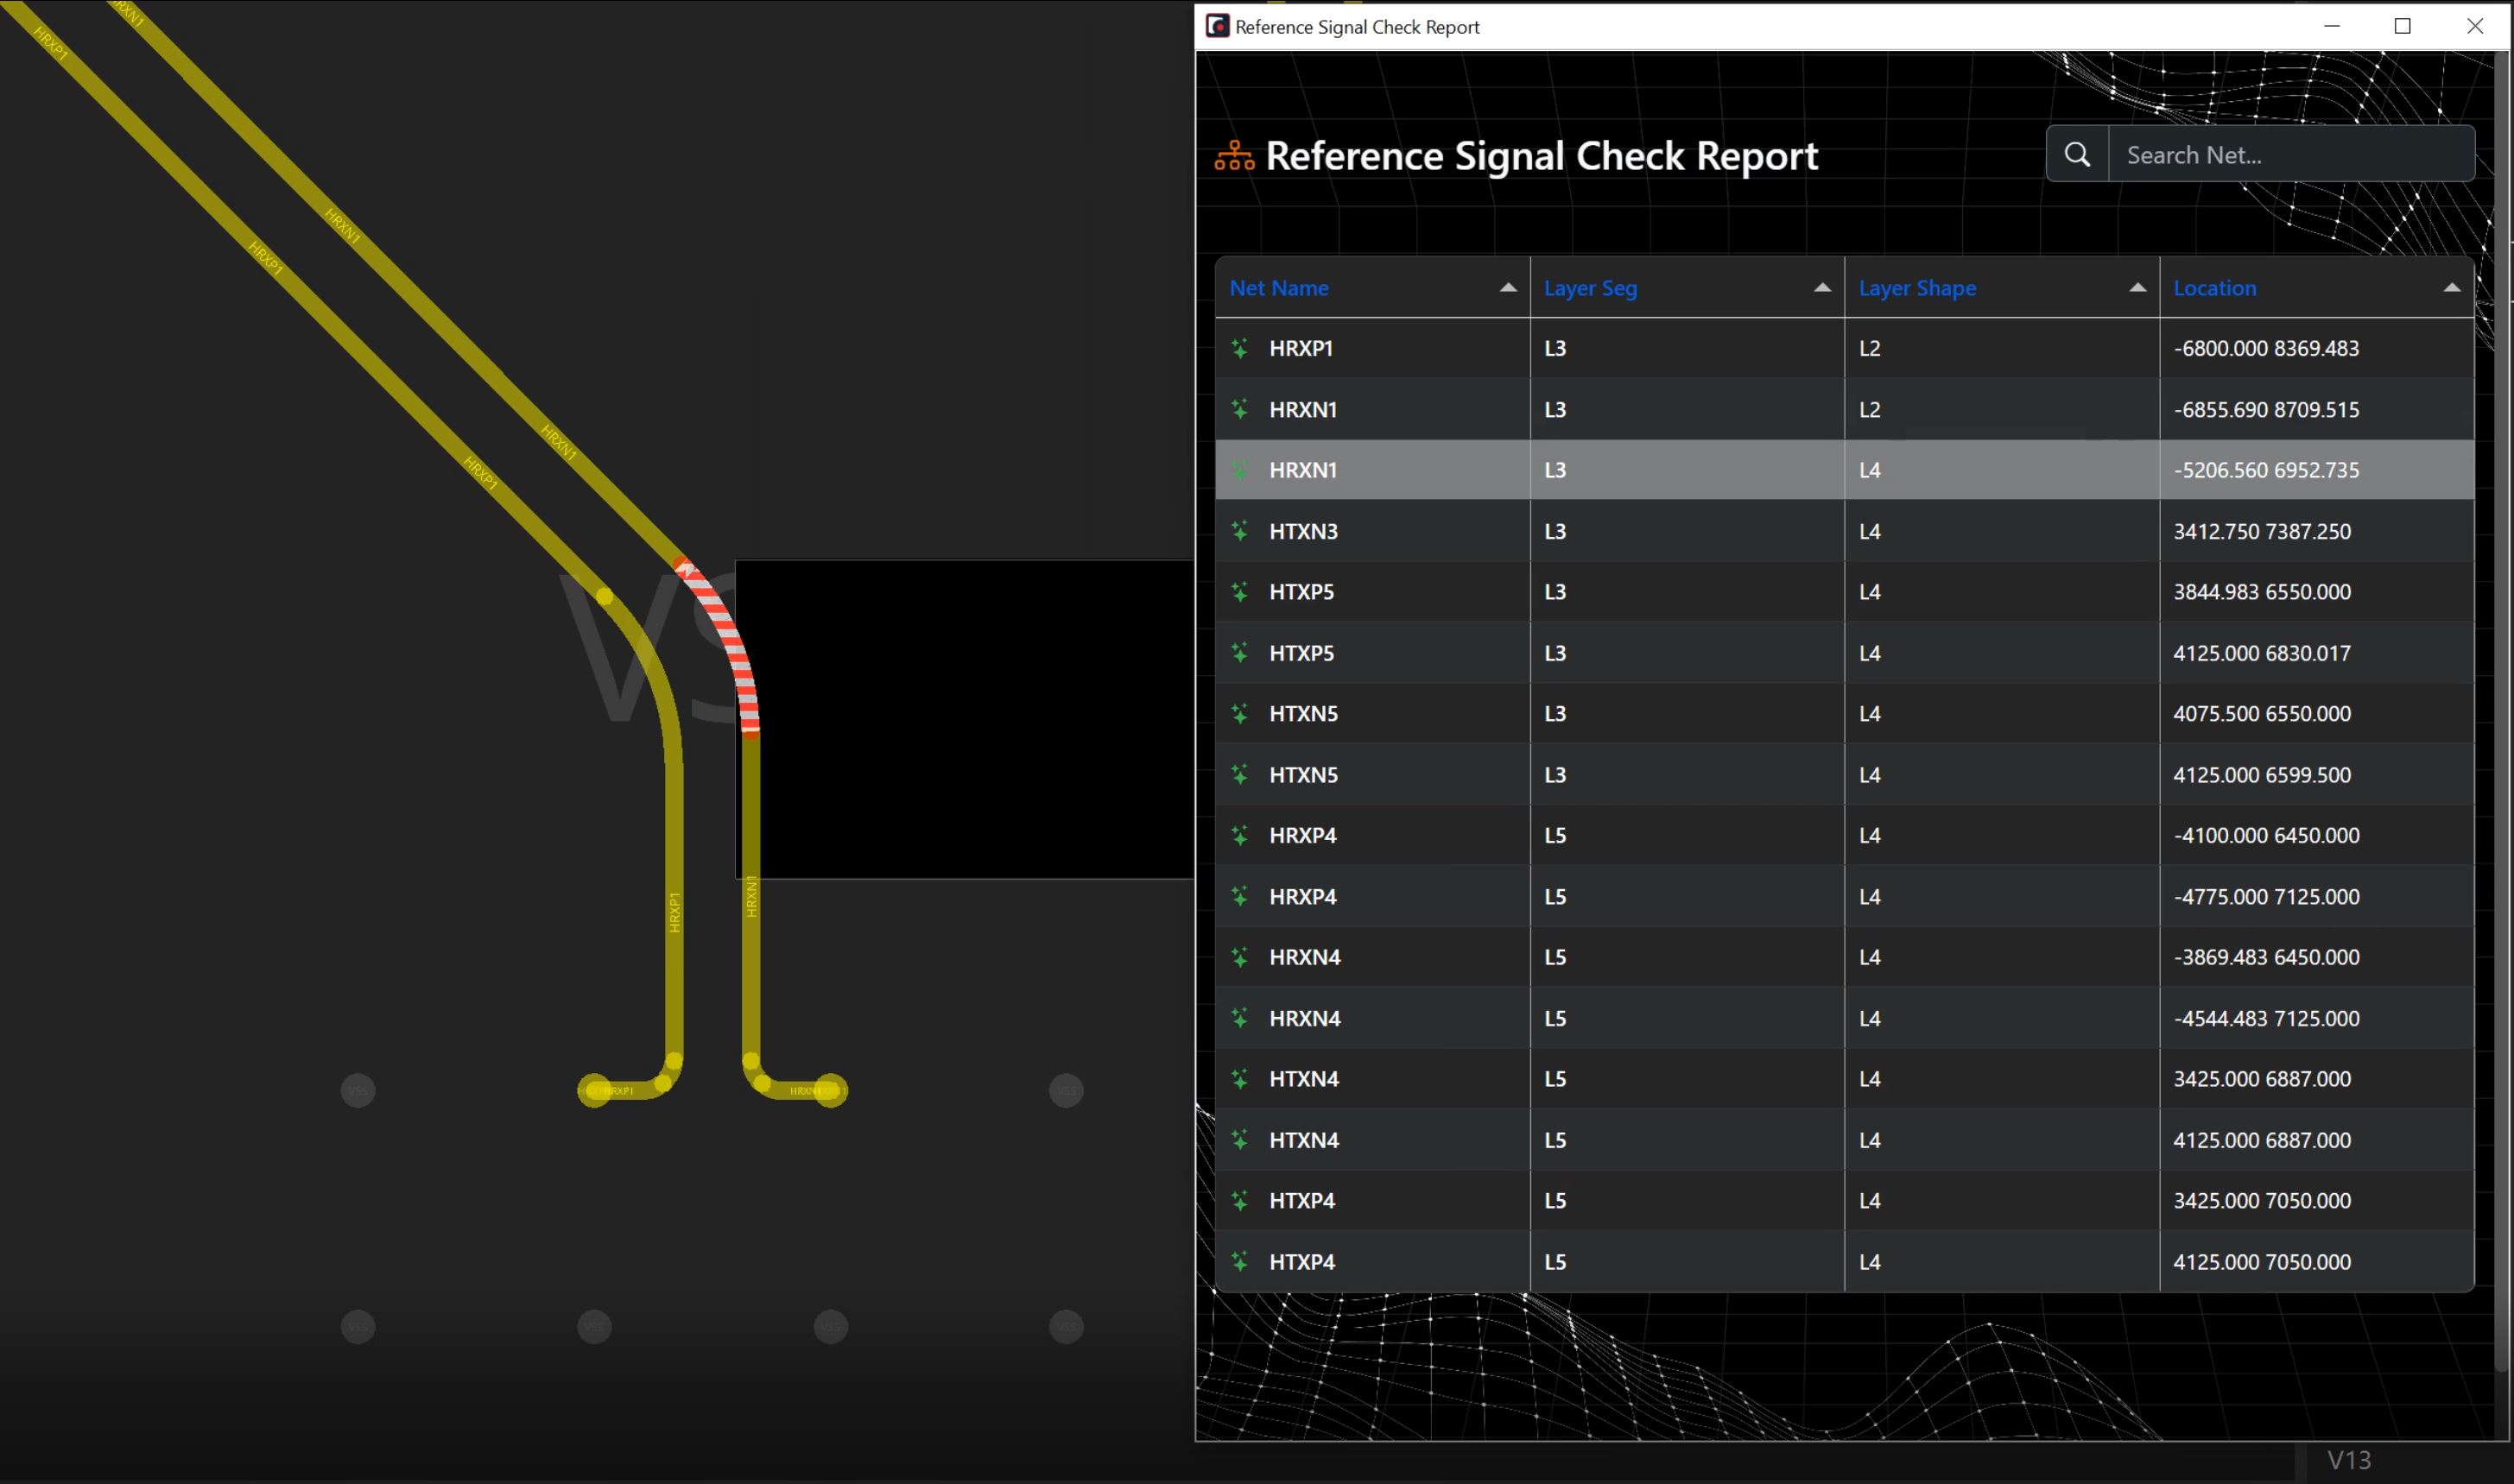The width and height of the screenshot is (2514, 1484).
Task: Click locate icon for HTXN5 4075.500 row
Action: (x=1240, y=714)
